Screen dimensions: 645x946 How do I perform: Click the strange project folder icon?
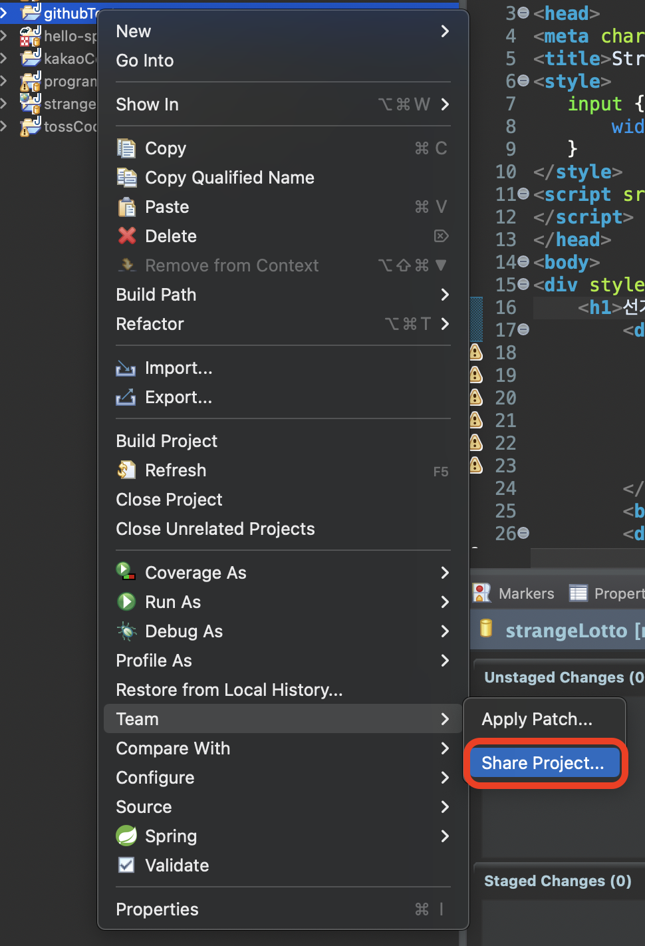[x=31, y=103]
